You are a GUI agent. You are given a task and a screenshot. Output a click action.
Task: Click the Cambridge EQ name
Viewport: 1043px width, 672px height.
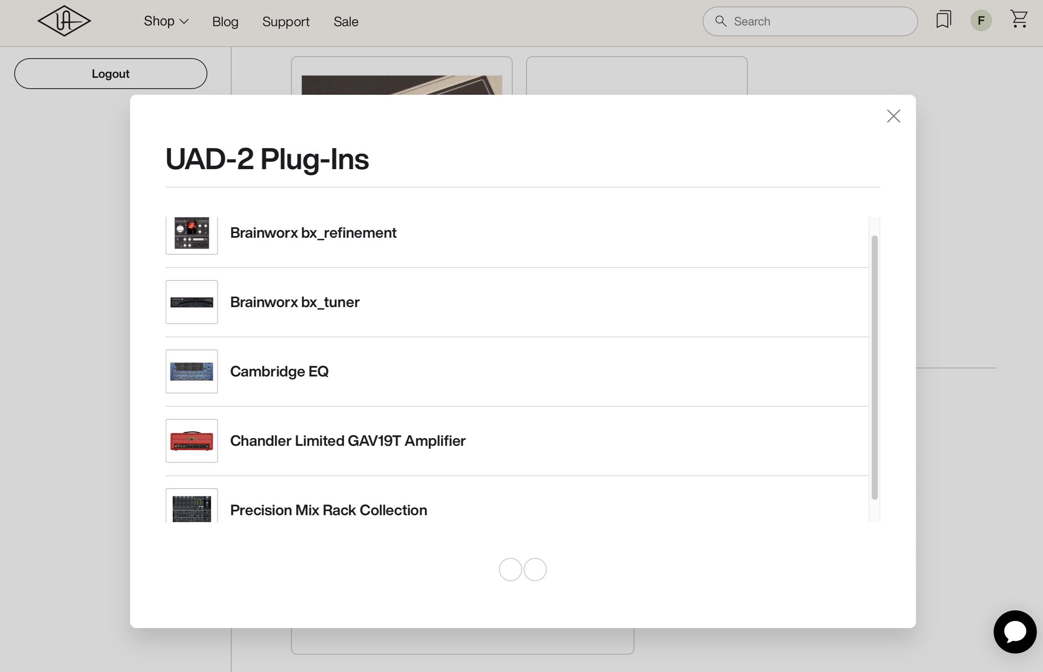(279, 371)
